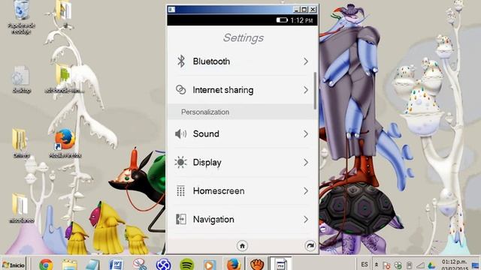
Task: Tap the simulator home button
Action: coord(242,246)
